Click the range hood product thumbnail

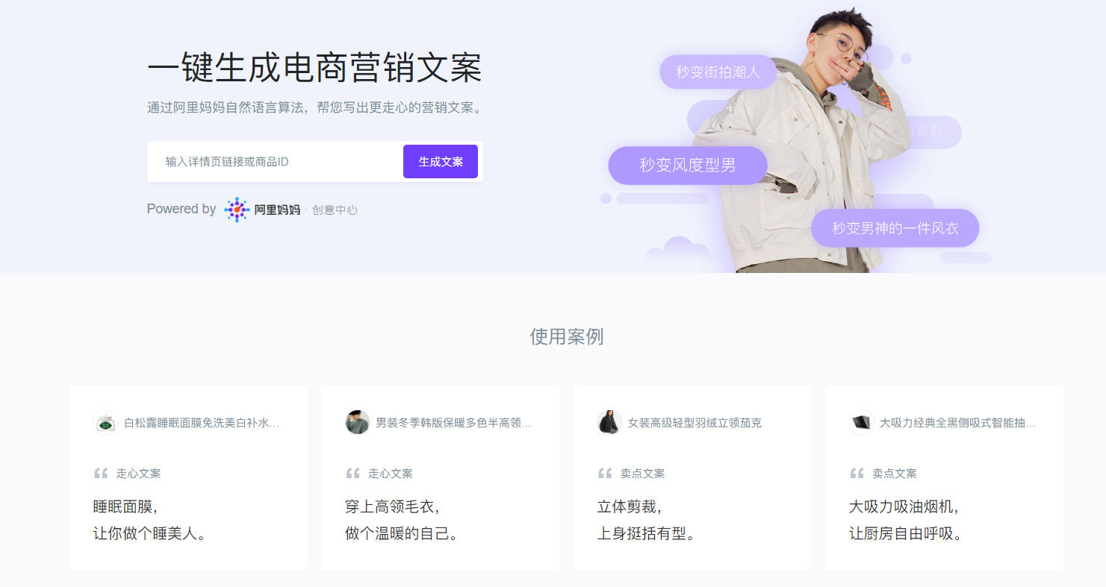pyautogui.click(x=862, y=422)
